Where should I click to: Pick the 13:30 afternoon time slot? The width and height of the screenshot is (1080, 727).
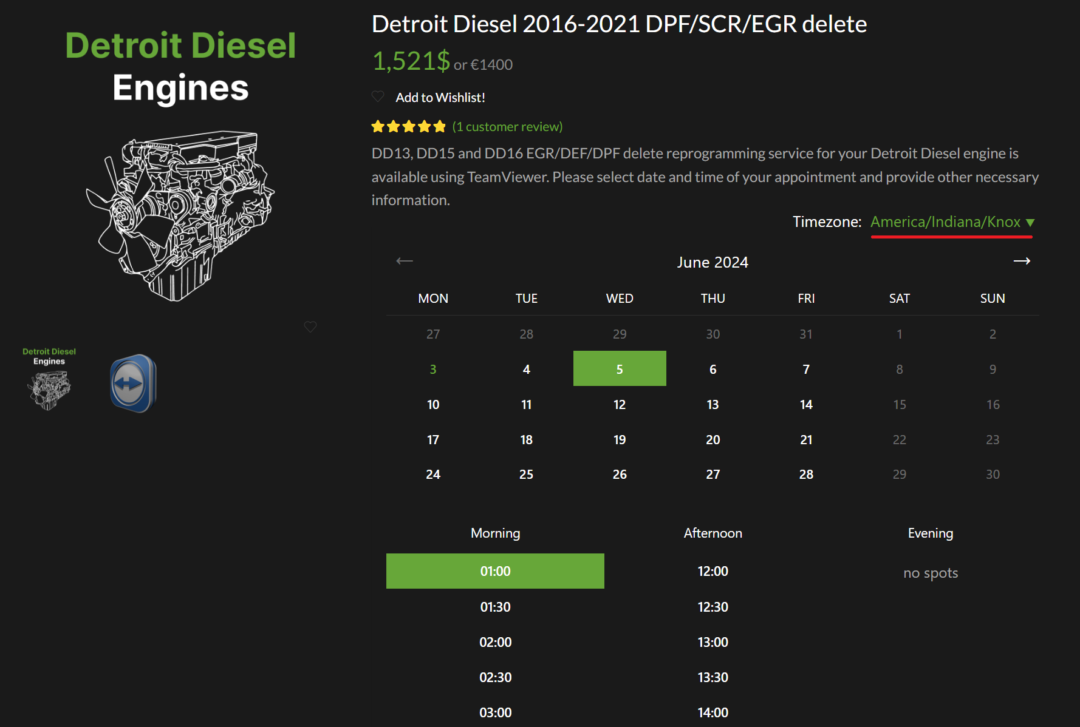coord(713,677)
